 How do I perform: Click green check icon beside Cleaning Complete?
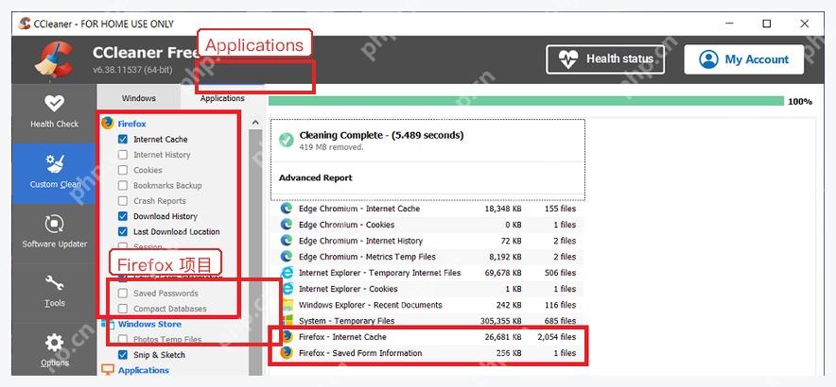coord(287,140)
